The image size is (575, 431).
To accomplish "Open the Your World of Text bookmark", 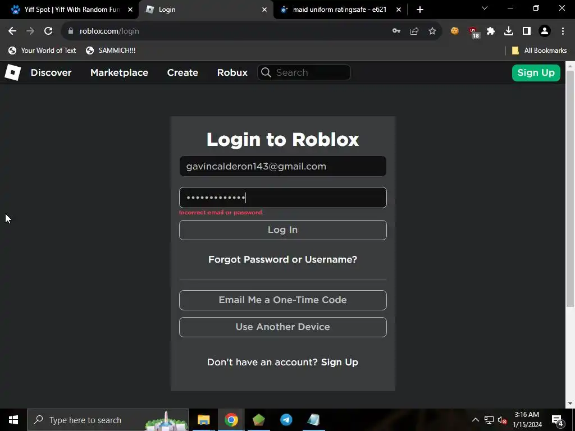I will [42, 51].
